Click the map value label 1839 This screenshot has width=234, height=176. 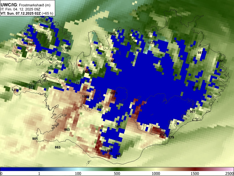(108, 151)
